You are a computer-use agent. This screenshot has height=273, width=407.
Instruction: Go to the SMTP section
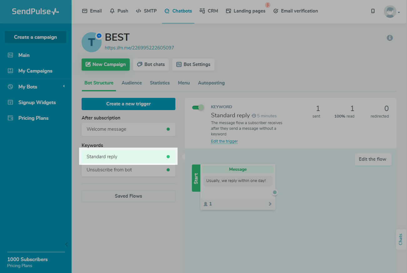click(x=146, y=11)
